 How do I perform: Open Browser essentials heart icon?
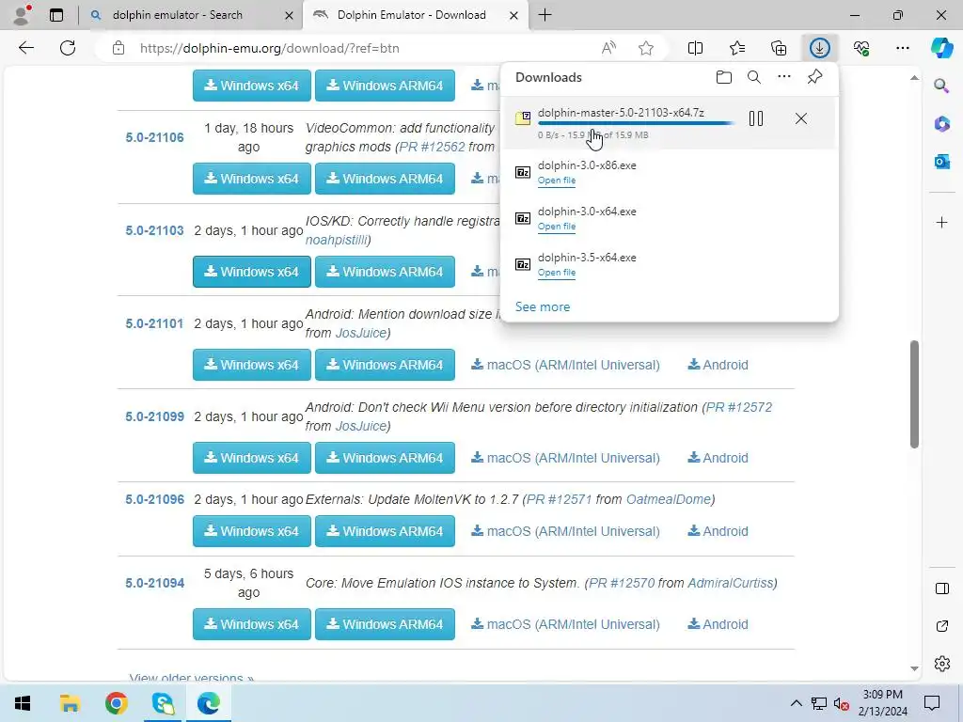(x=861, y=48)
